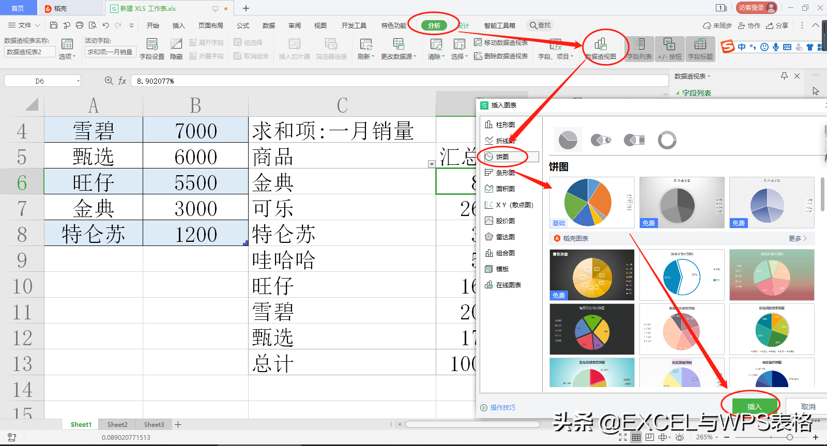The image size is (827, 446).
Task: Open the 页面布局 ribbon tab
Action: (211, 25)
